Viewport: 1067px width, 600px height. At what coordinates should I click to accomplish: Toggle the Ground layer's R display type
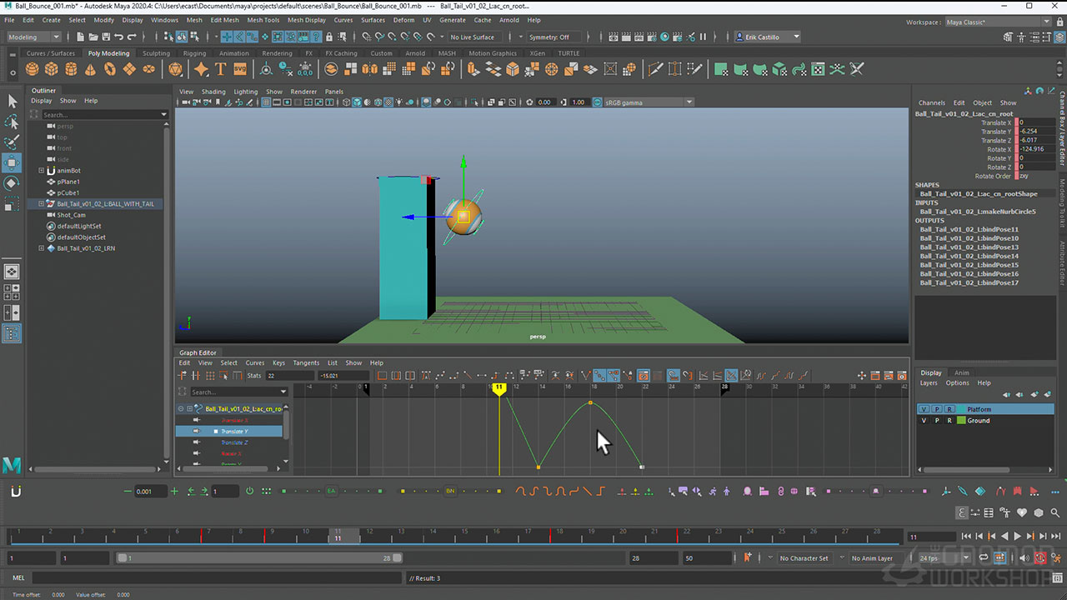(x=949, y=421)
